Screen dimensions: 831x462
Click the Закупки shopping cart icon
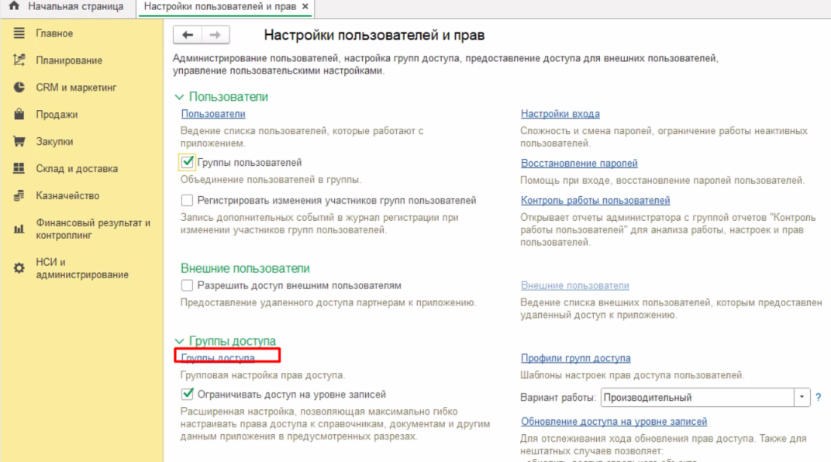19,142
